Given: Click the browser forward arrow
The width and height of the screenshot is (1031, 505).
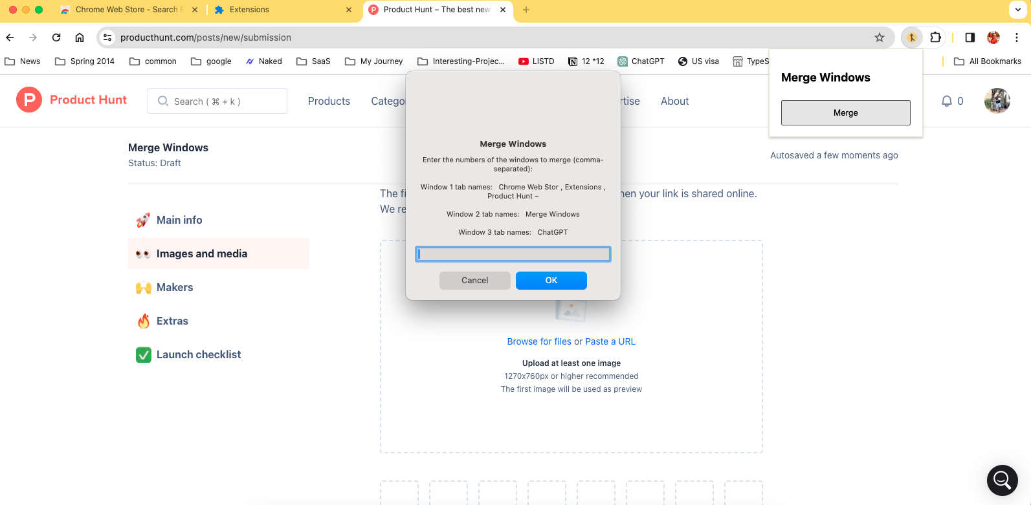Looking at the screenshot, I should [x=33, y=38].
